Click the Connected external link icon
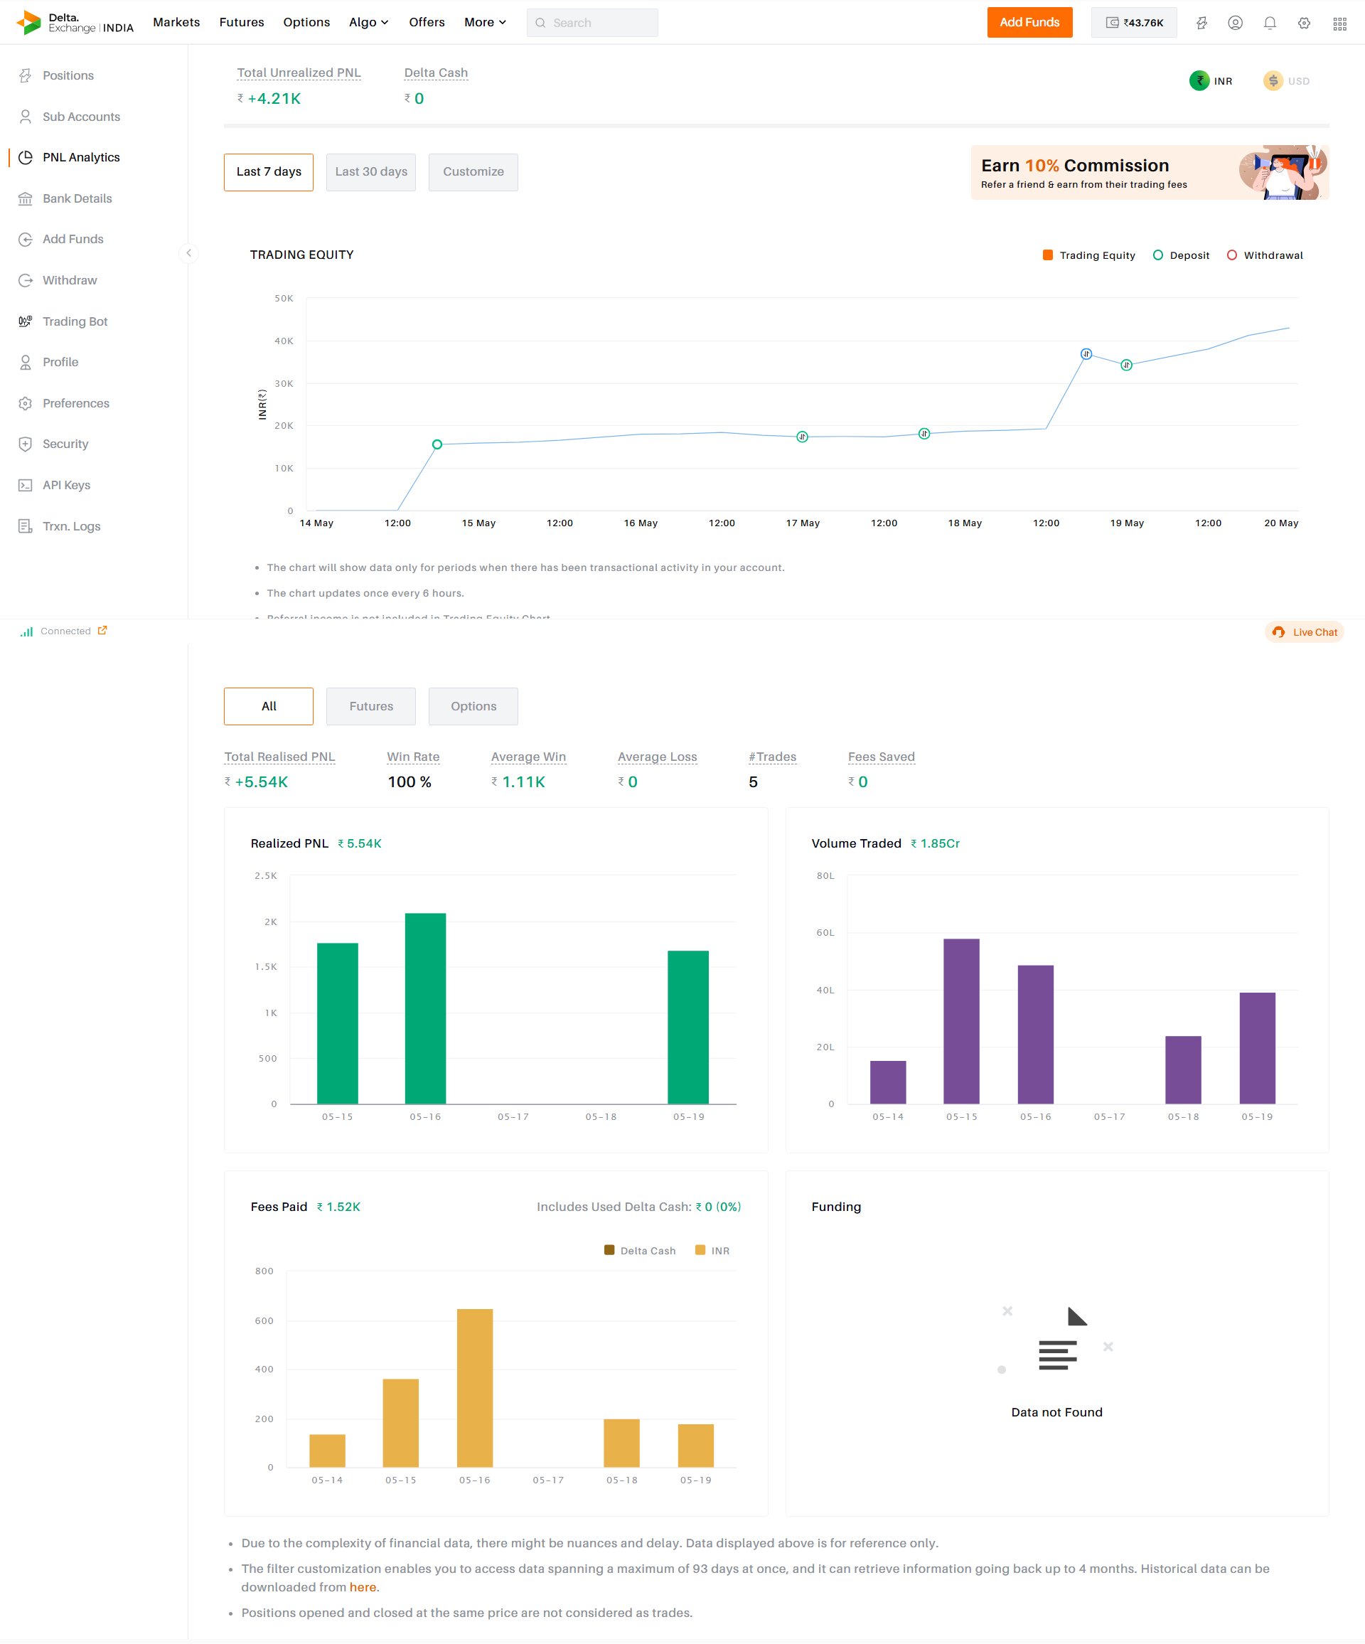This screenshot has height=1644, width=1365. [x=102, y=630]
